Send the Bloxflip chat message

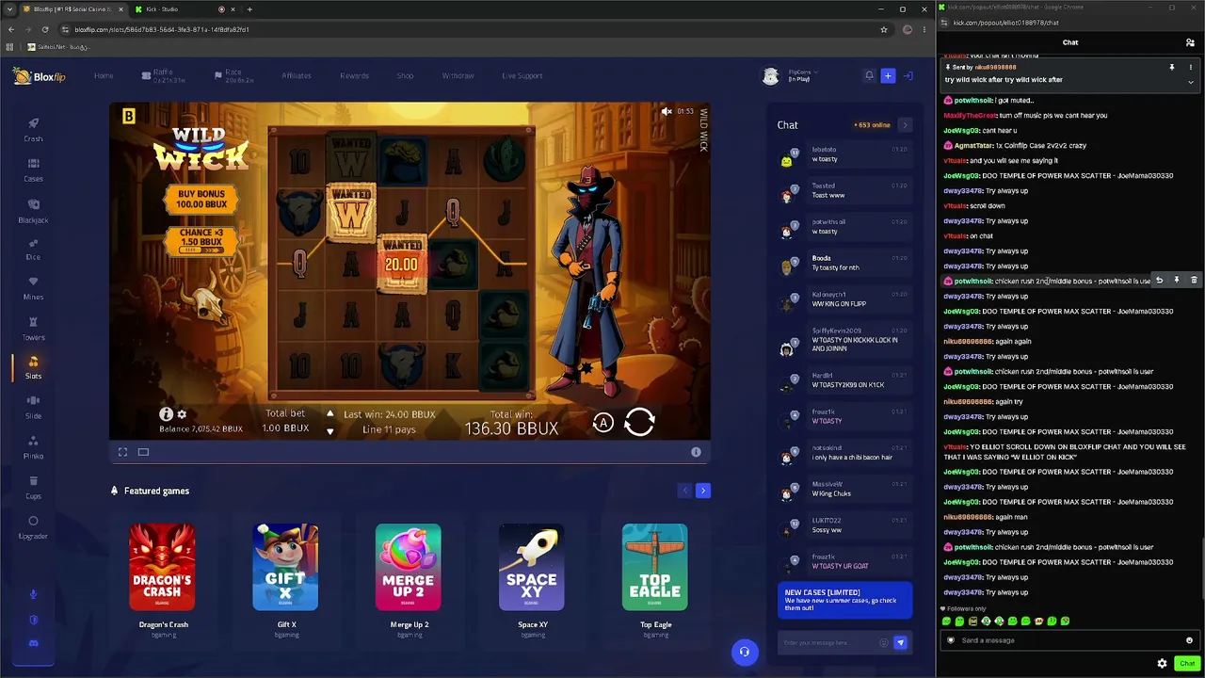click(x=900, y=642)
